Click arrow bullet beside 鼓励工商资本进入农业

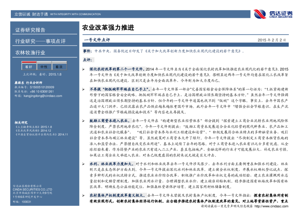pyautogui.click(x=83, y=122)
